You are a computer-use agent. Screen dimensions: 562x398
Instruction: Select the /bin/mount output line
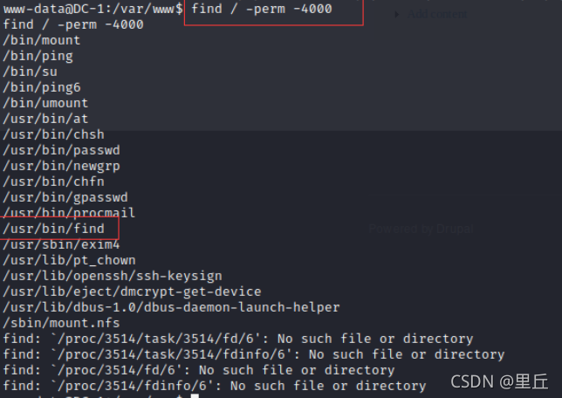(x=42, y=40)
